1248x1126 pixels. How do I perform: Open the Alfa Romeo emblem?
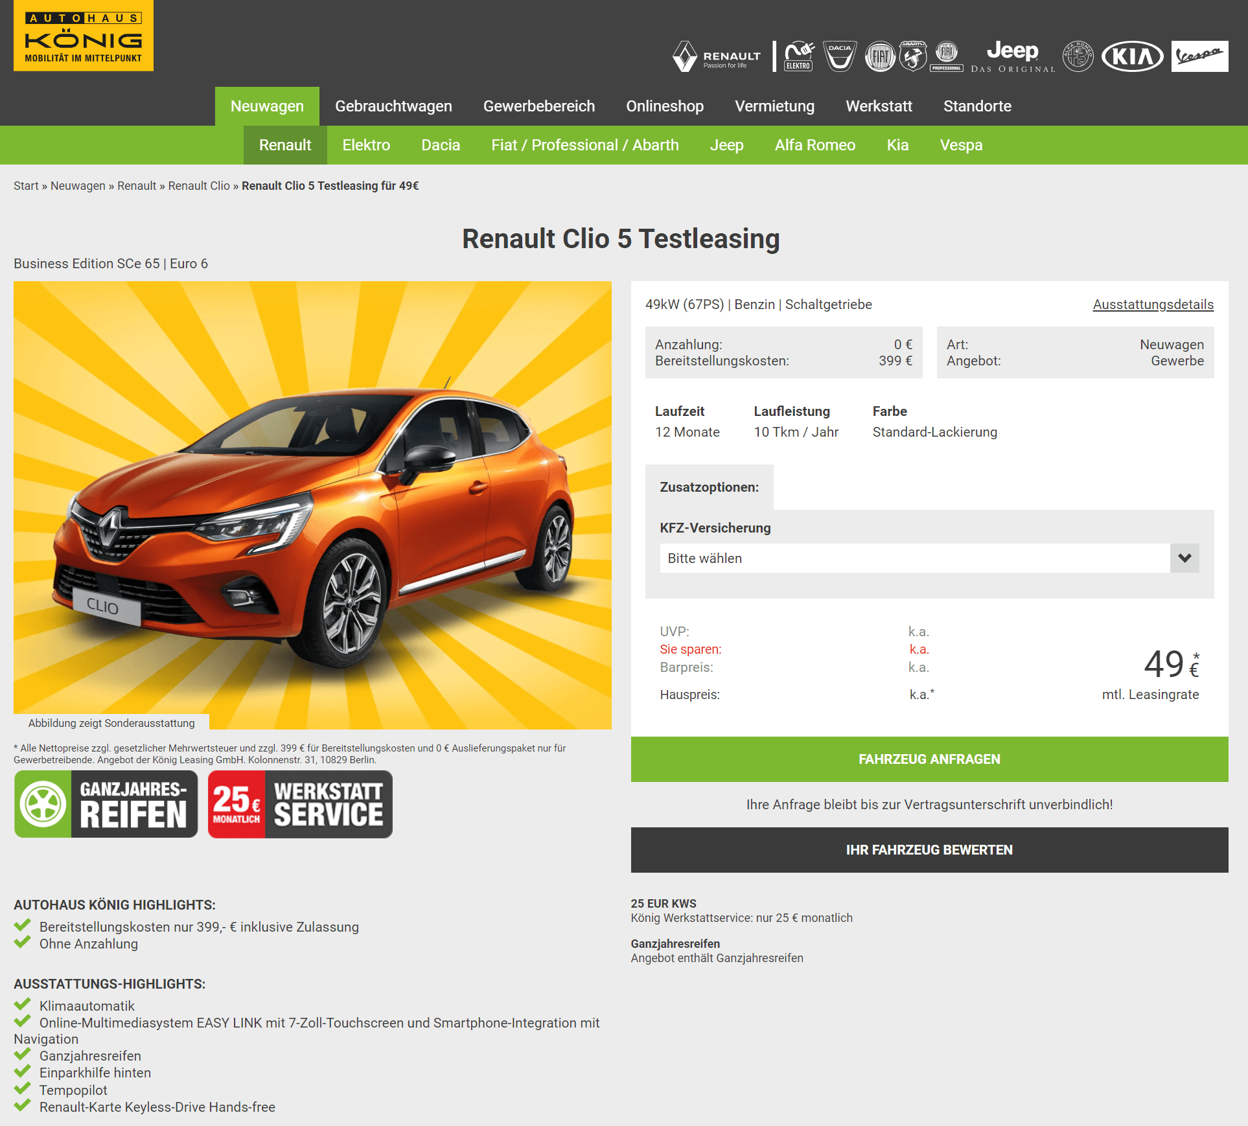(1078, 56)
